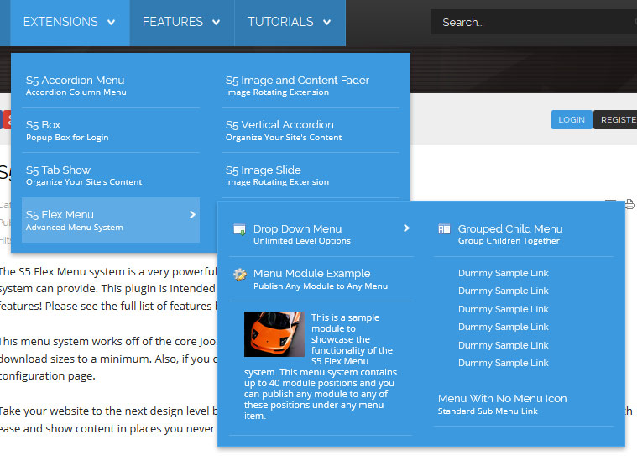The width and height of the screenshot is (637, 456).
Task: Select S5 Flex Menu item
Action: click(x=111, y=220)
